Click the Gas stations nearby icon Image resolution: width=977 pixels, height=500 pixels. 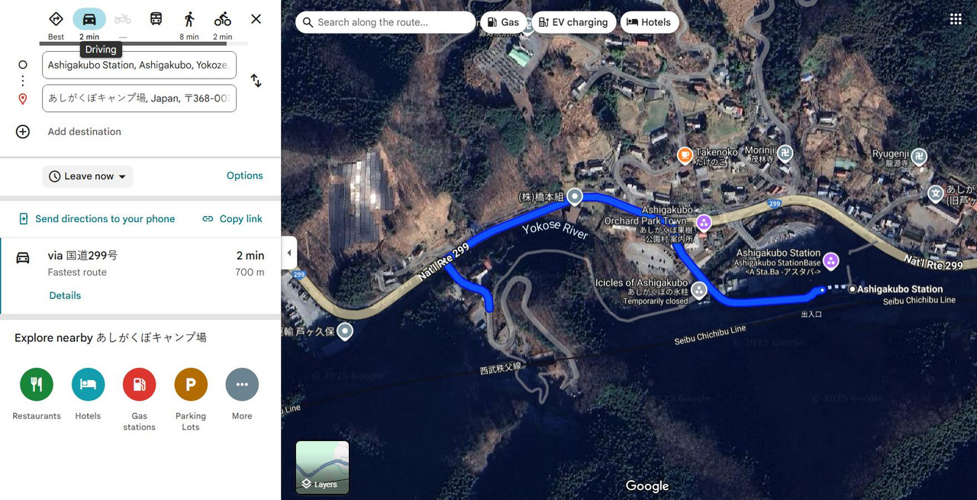pos(139,385)
